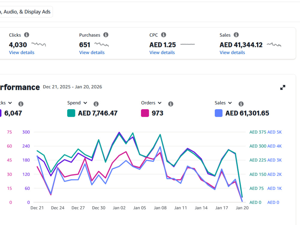
Task: Click the date range Dec 21, 2025 - Jan 20, 2026
Action: [x=72, y=87]
